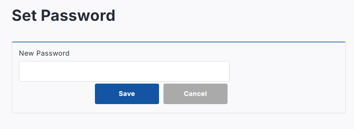Image resolution: width=354 pixels, height=129 pixels.
Task: Activate the text field under New Password
Action: pos(124,71)
